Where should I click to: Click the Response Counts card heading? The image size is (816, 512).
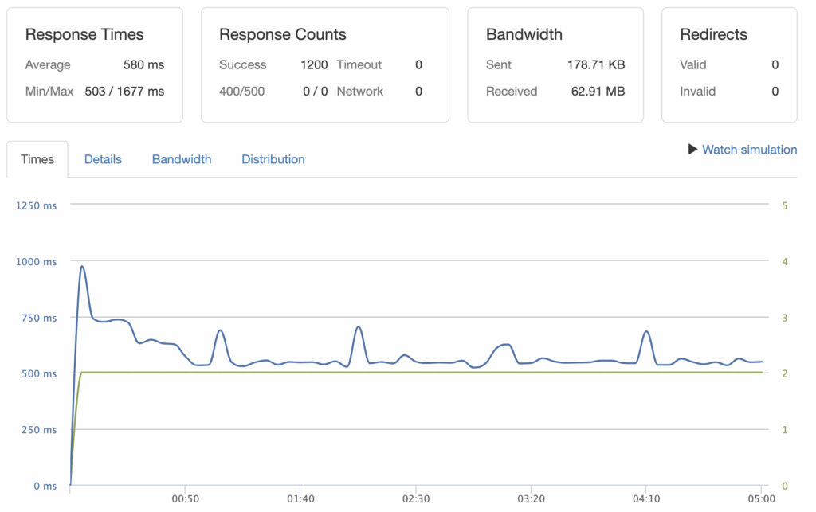[282, 34]
